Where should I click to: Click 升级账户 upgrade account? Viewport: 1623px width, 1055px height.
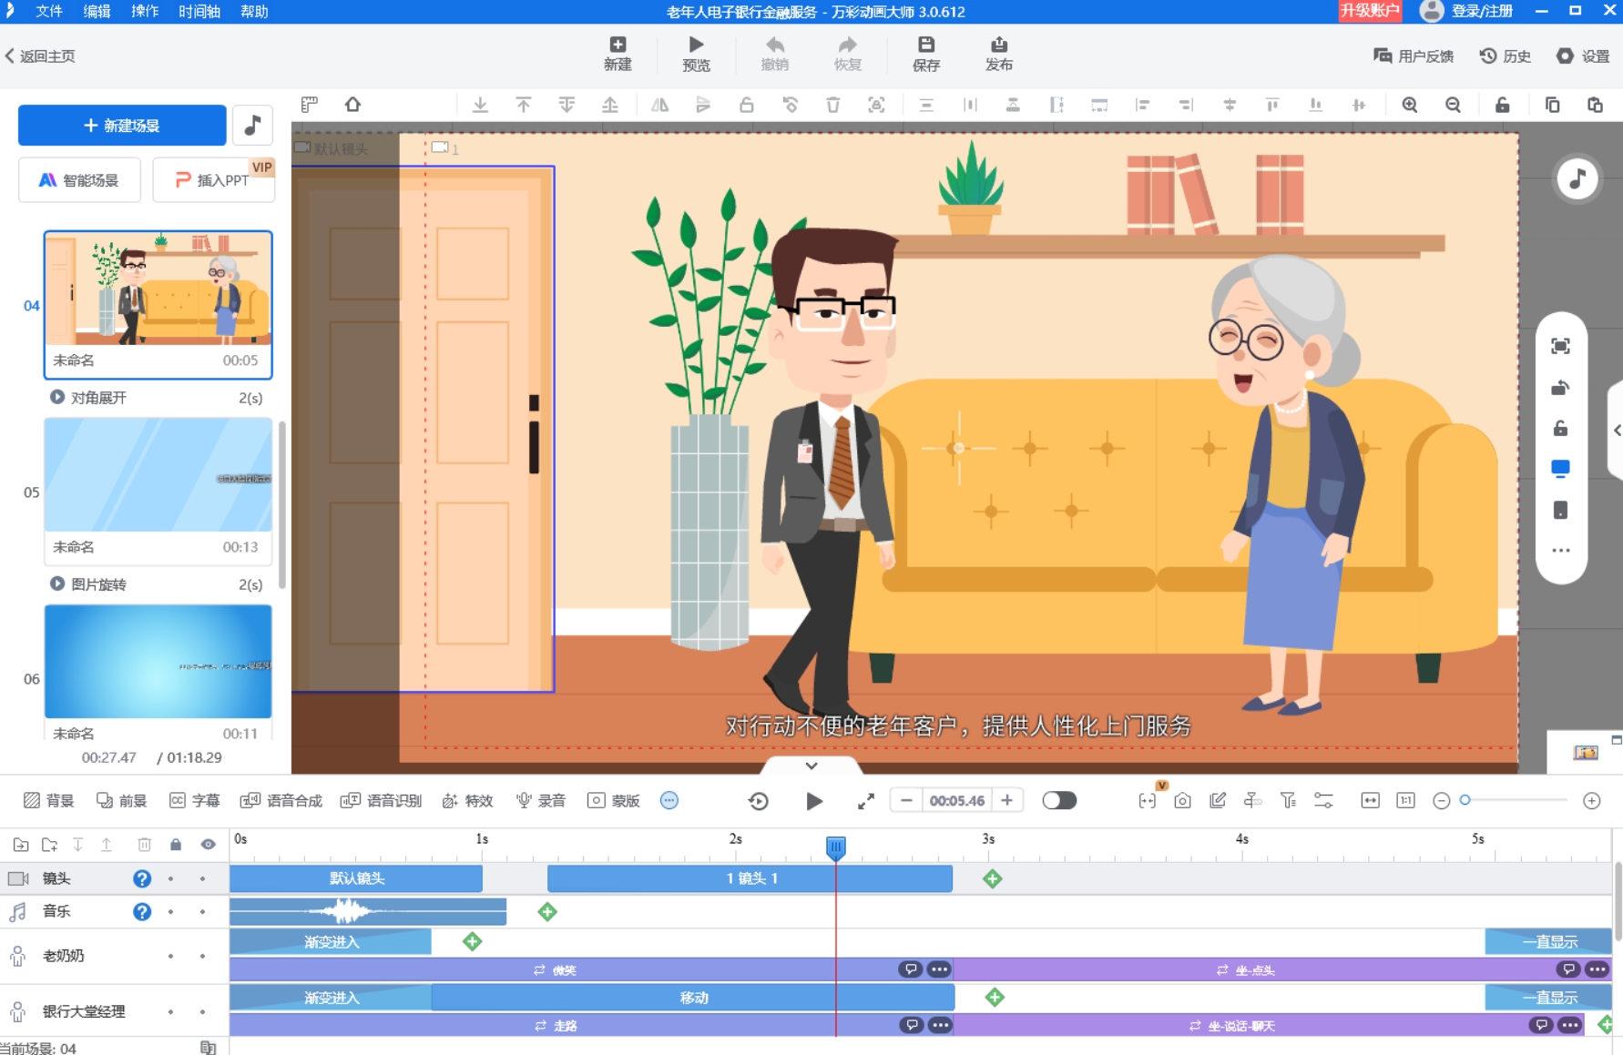pos(1369,11)
